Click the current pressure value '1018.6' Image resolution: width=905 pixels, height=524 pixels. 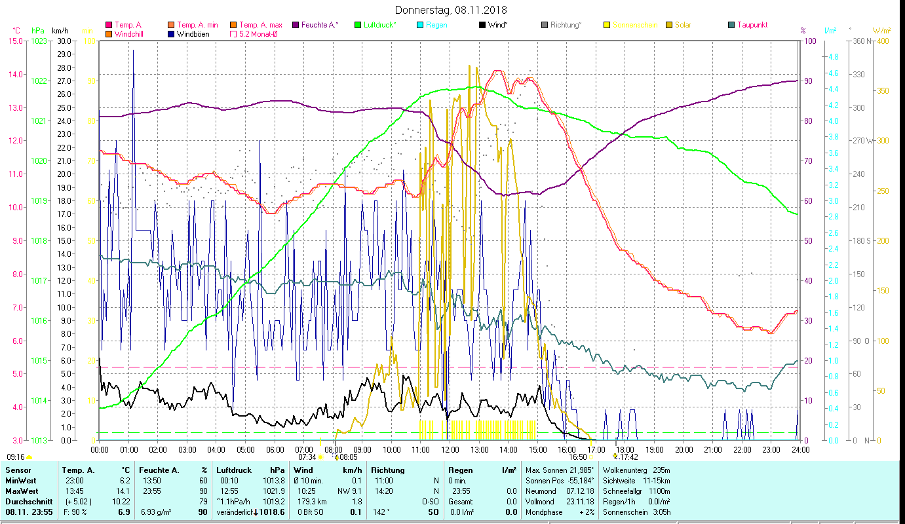(x=272, y=512)
